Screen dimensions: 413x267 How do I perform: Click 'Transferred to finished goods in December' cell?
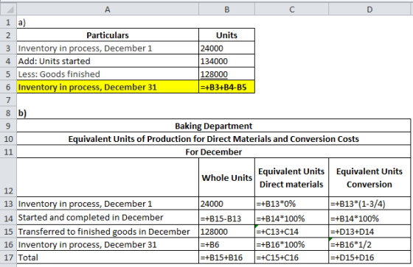[x=108, y=231]
